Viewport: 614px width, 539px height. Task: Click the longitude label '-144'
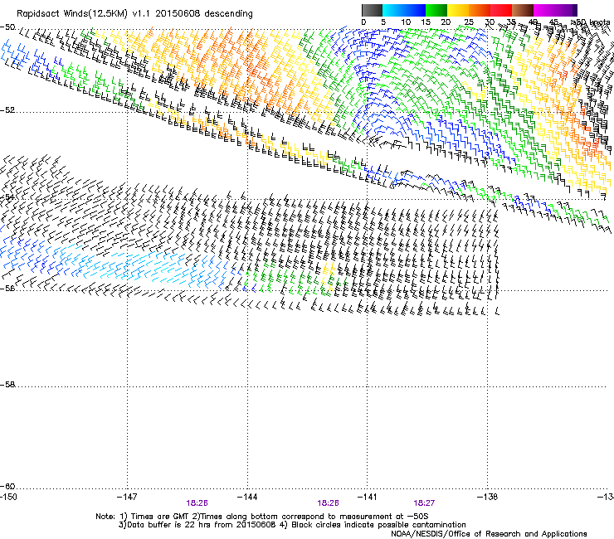tap(247, 497)
